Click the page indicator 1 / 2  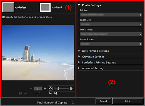(38, 94)
